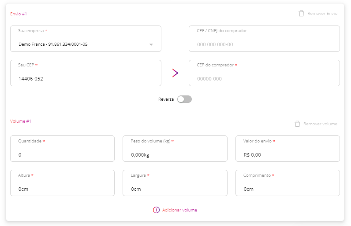Click the Valor do envio field

(x=288, y=149)
